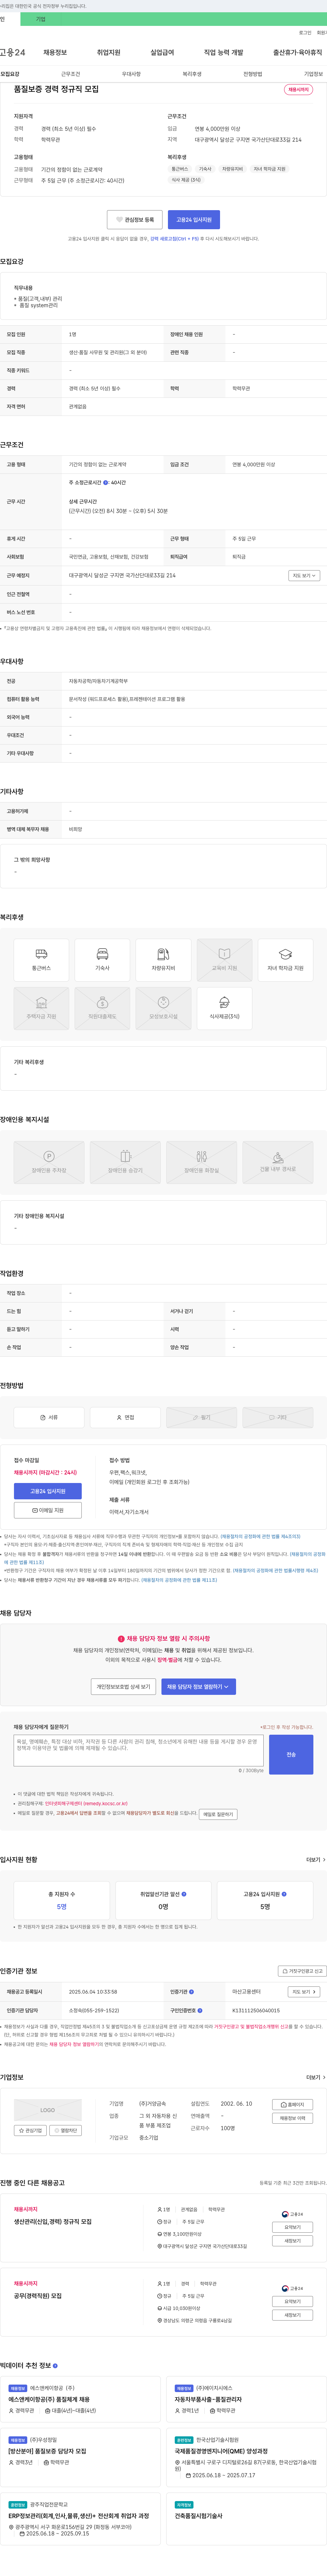Open info icon beside 빅데이터 추천 정보
Screen dimensions: 327x2576
pyautogui.click(x=55, y=2365)
